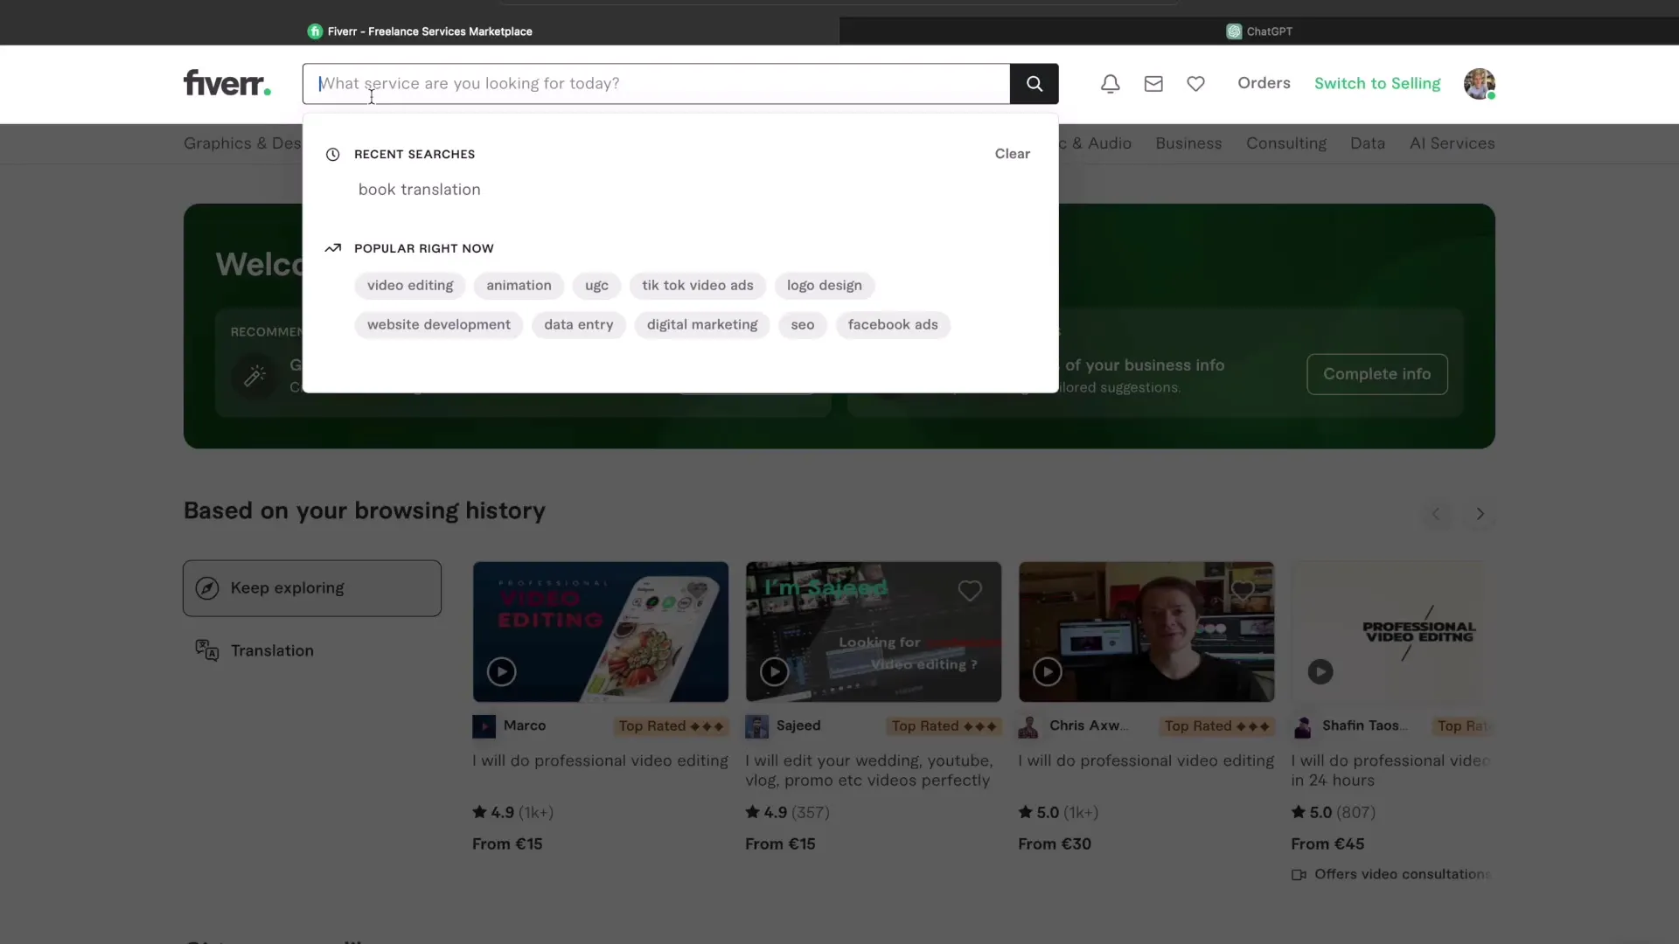
Task: Save Sajeed's gig with heart icon
Action: point(970,591)
